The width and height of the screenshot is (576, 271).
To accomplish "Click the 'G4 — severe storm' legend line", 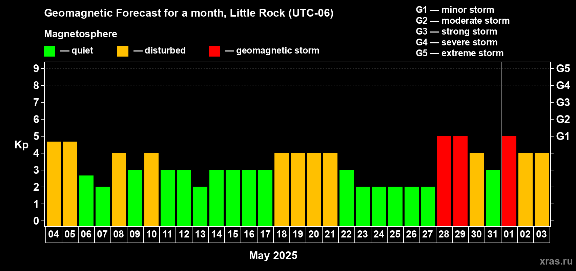I will pos(457,42).
